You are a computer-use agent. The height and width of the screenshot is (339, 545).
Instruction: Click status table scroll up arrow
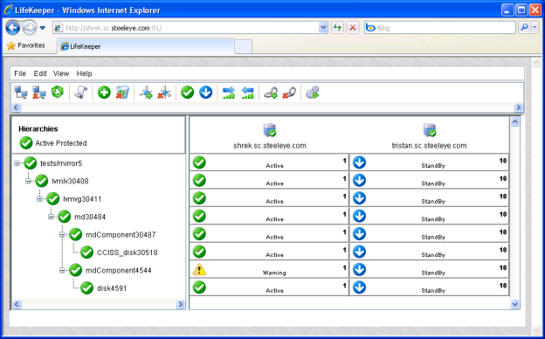pyautogui.click(x=514, y=121)
